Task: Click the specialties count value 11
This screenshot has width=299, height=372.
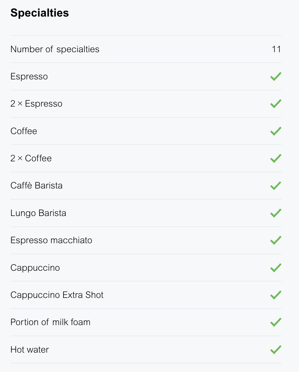Action: point(276,49)
